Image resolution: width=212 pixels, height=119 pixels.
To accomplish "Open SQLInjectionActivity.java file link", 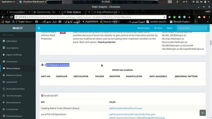I will pos(132,114).
